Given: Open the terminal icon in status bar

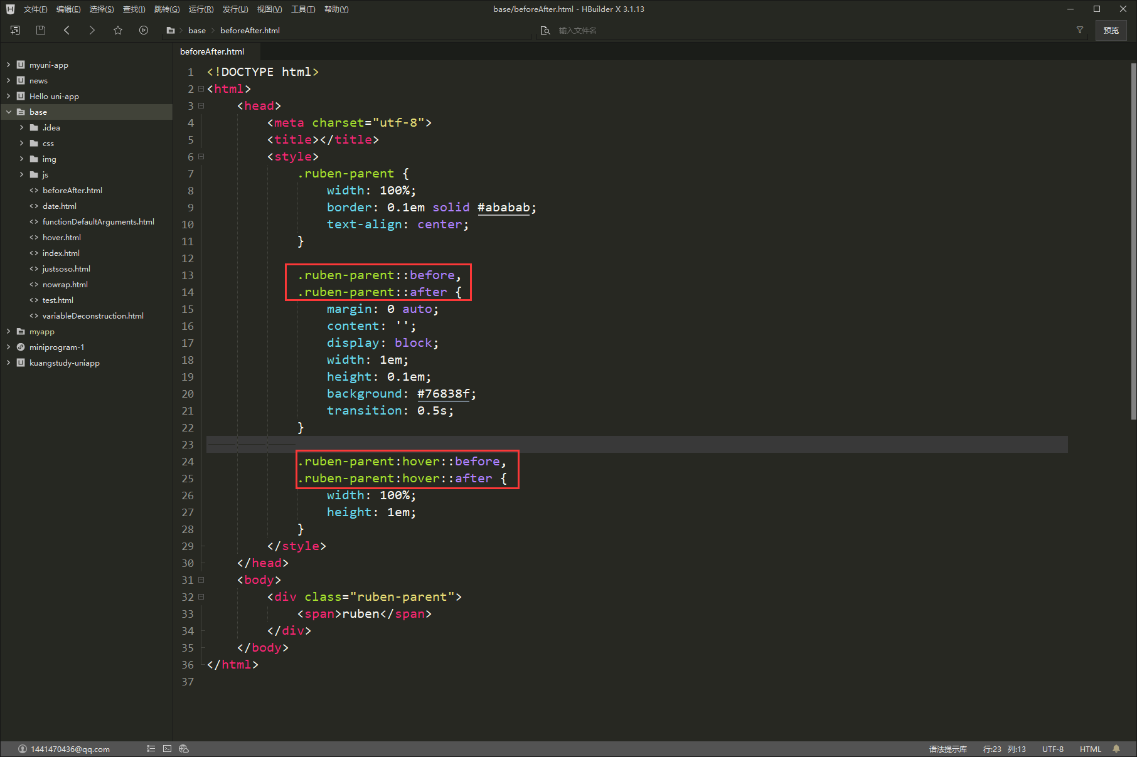Looking at the screenshot, I should point(167,749).
